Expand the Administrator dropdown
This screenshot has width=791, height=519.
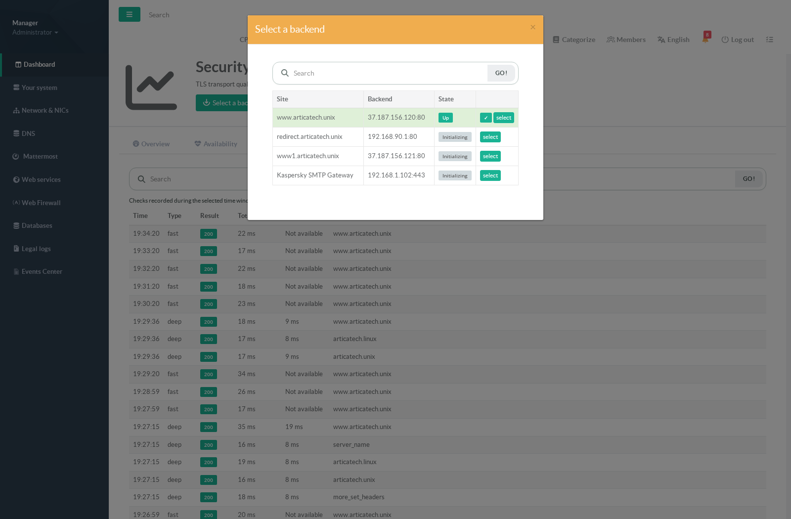[x=35, y=32]
